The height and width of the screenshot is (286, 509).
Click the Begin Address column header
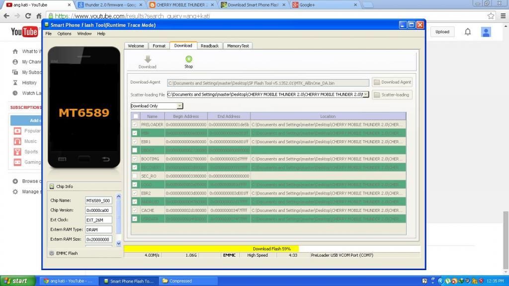186,116
